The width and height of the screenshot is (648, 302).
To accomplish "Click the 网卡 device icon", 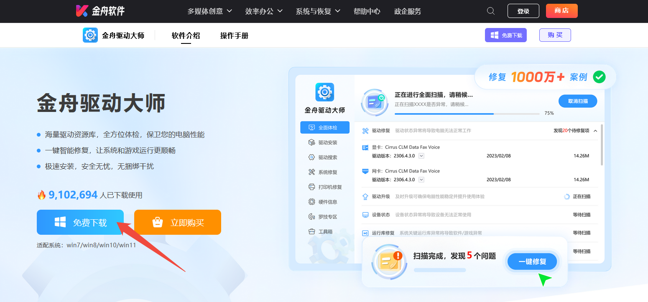I will 365,171.
